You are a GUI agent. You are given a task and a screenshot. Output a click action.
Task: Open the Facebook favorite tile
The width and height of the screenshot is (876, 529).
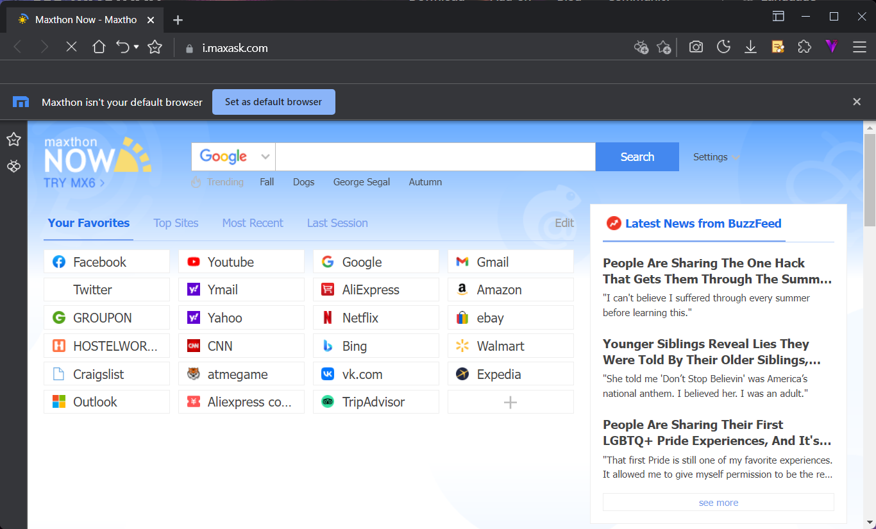click(106, 262)
